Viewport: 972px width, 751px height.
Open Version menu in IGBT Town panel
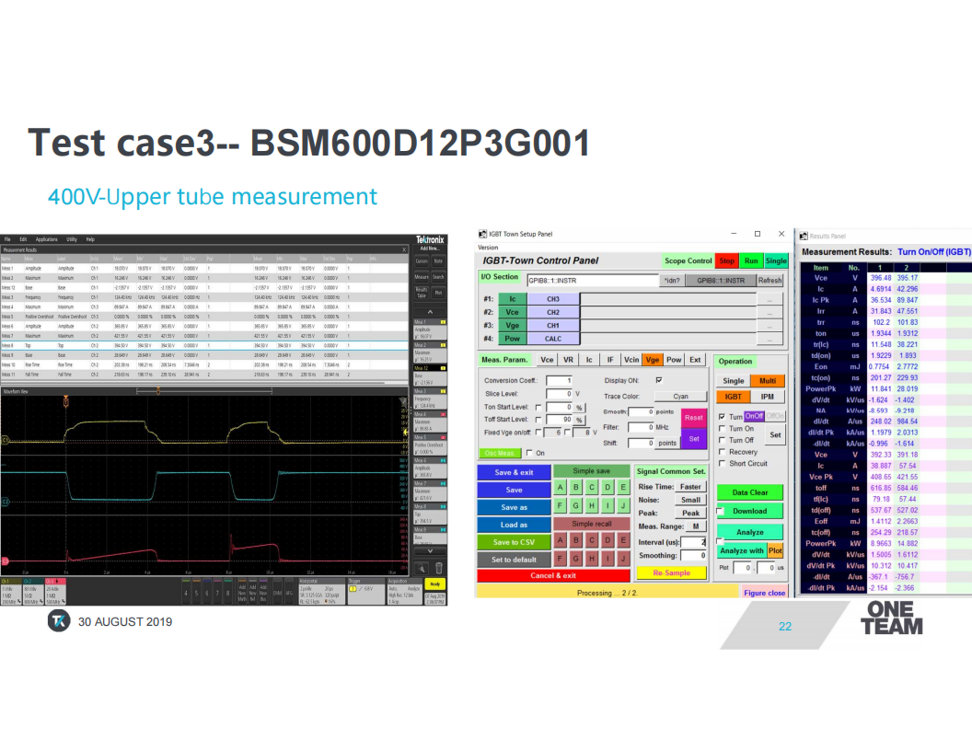[488, 248]
